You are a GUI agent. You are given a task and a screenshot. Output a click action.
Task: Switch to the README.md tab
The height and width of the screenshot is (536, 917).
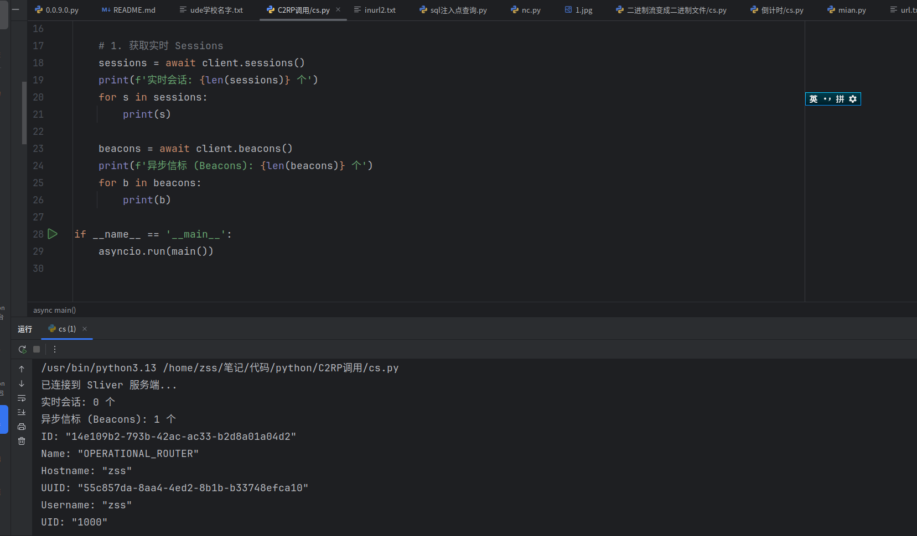tap(128, 10)
